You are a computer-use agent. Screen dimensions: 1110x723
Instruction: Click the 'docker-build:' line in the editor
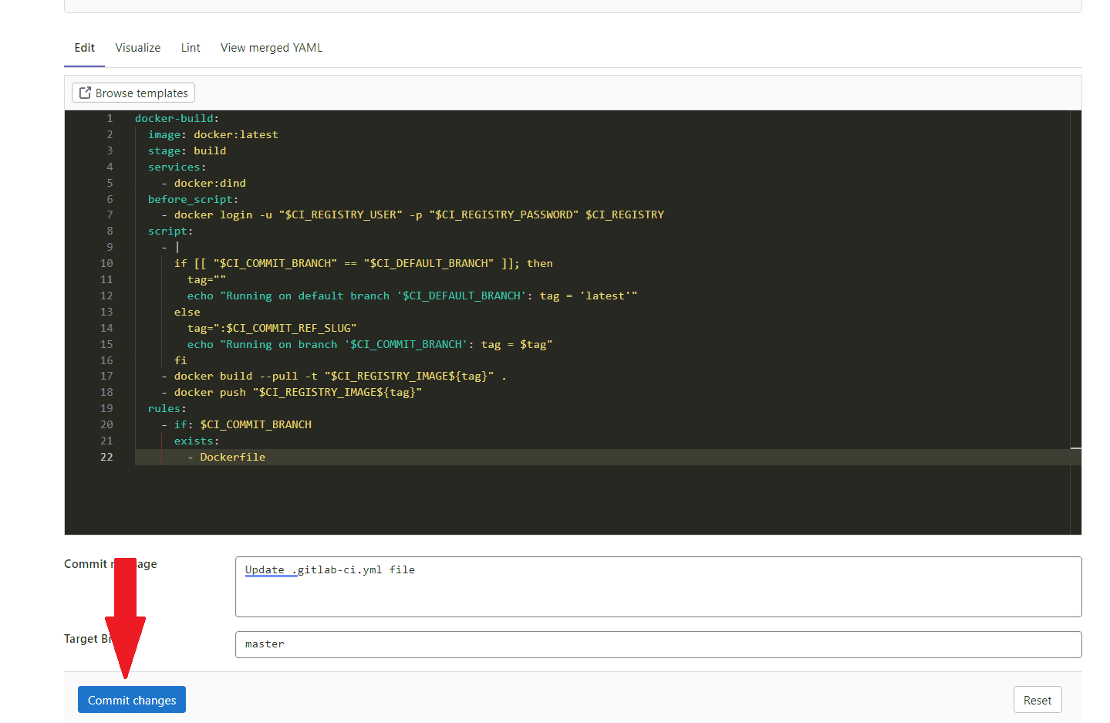177,118
